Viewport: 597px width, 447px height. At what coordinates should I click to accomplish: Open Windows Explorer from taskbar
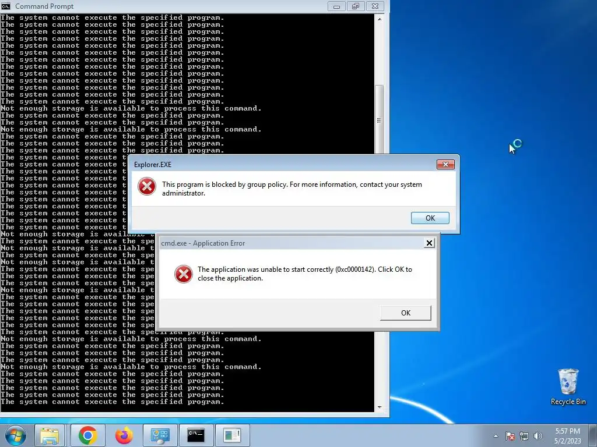pos(50,435)
